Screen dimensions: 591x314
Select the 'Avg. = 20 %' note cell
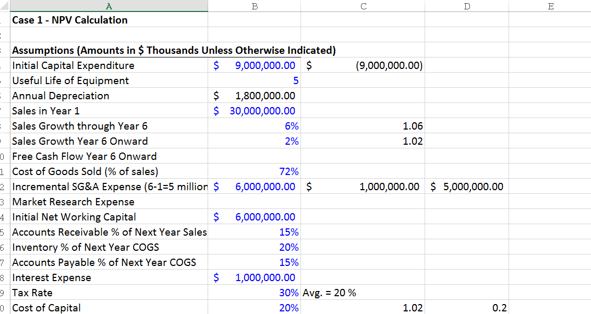pos(363,293)
